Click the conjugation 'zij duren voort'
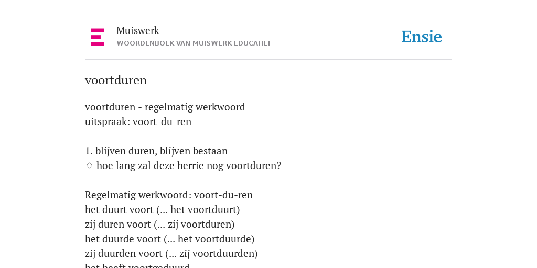Screen dimensions: 537x268 click(x=118, y=224)
